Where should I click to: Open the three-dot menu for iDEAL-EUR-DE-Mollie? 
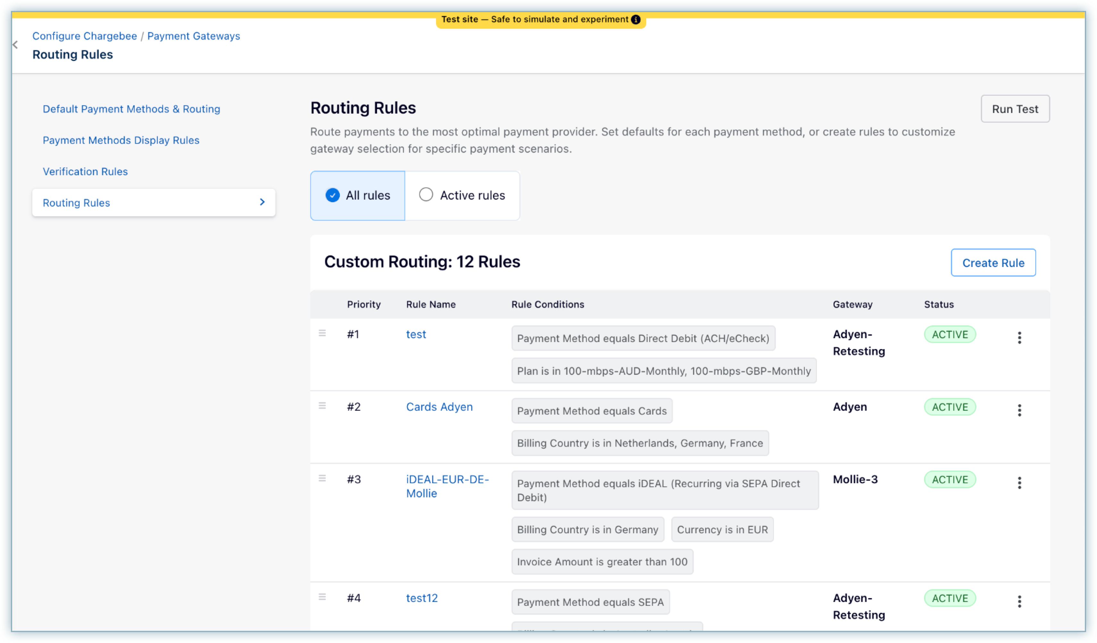[x=1019, y=483]
